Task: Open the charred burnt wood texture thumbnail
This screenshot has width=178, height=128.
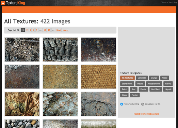Action: (60, 49)
